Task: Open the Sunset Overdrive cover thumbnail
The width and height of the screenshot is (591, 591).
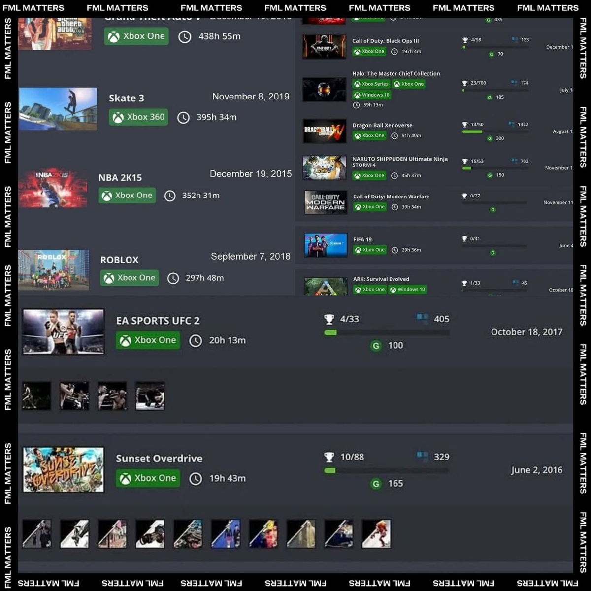Action: (64, 470)
